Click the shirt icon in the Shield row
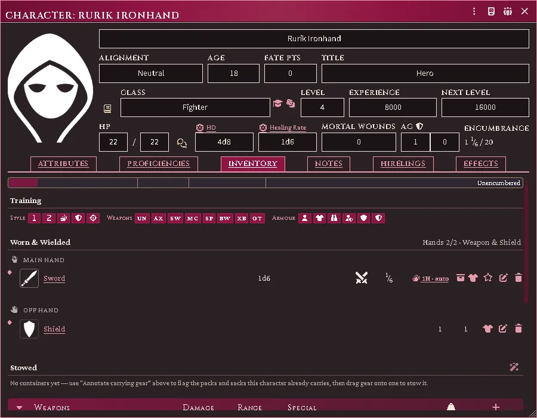 (x=487, y=329)
